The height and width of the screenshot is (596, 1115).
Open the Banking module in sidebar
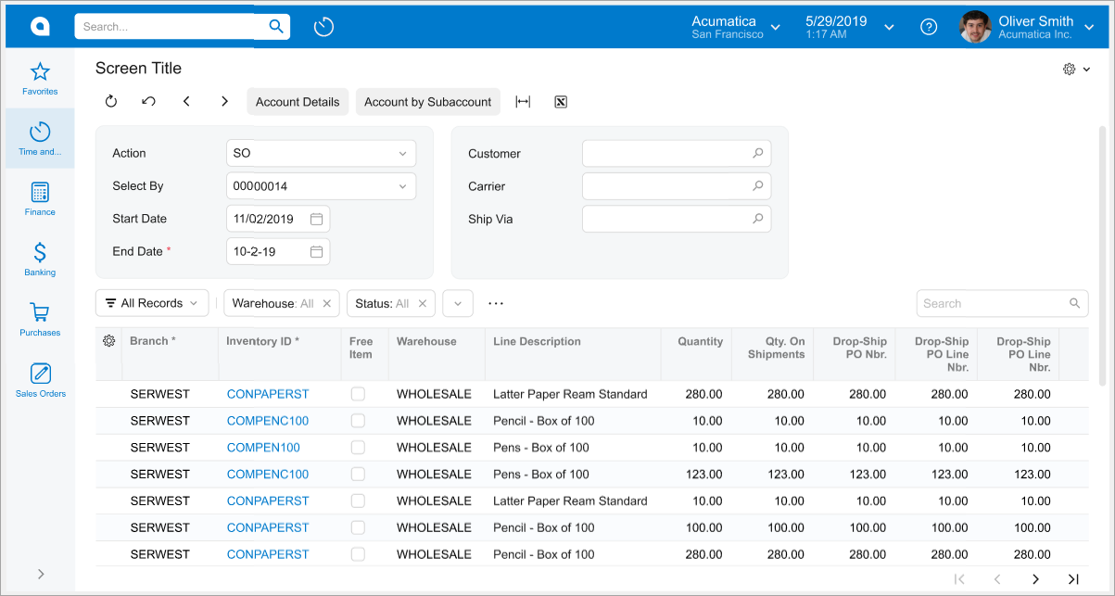pyautogui.click(x=40, y=259)
